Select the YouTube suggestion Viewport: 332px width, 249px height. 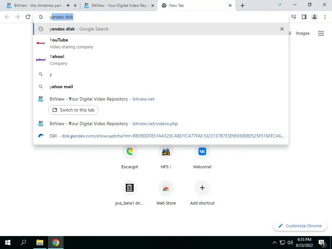(x=161, y=43)
